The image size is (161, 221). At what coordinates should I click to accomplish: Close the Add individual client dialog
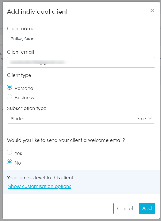click(x=152, y=10)
